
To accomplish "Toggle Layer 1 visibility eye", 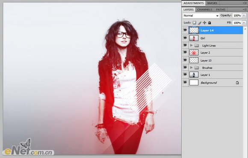I will coord(185,75).
